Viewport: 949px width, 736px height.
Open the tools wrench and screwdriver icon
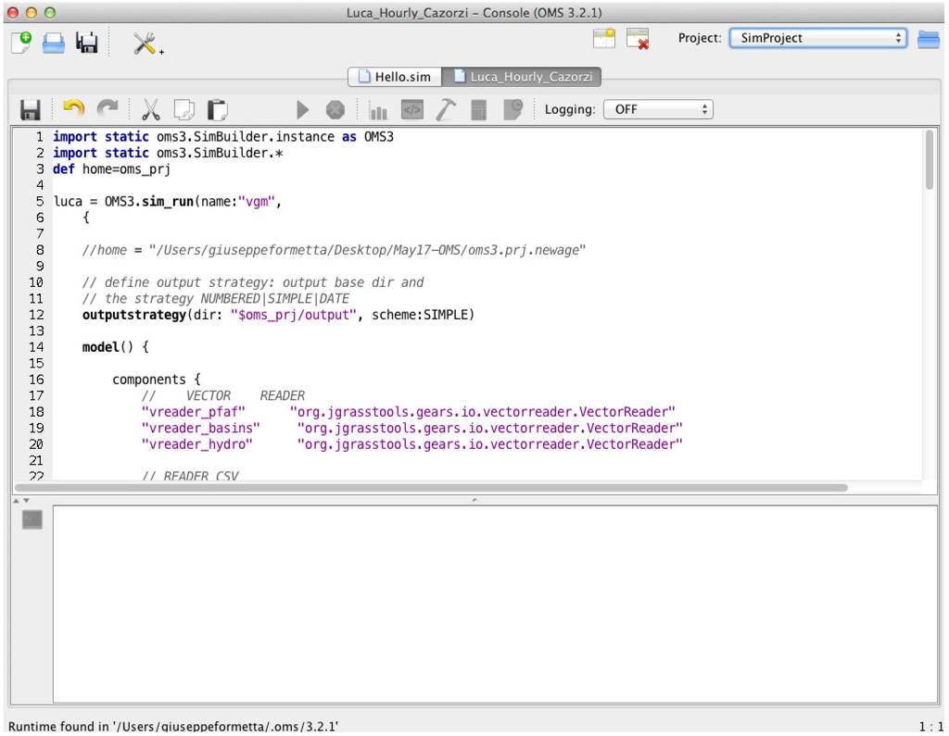[x=146, y=43]
